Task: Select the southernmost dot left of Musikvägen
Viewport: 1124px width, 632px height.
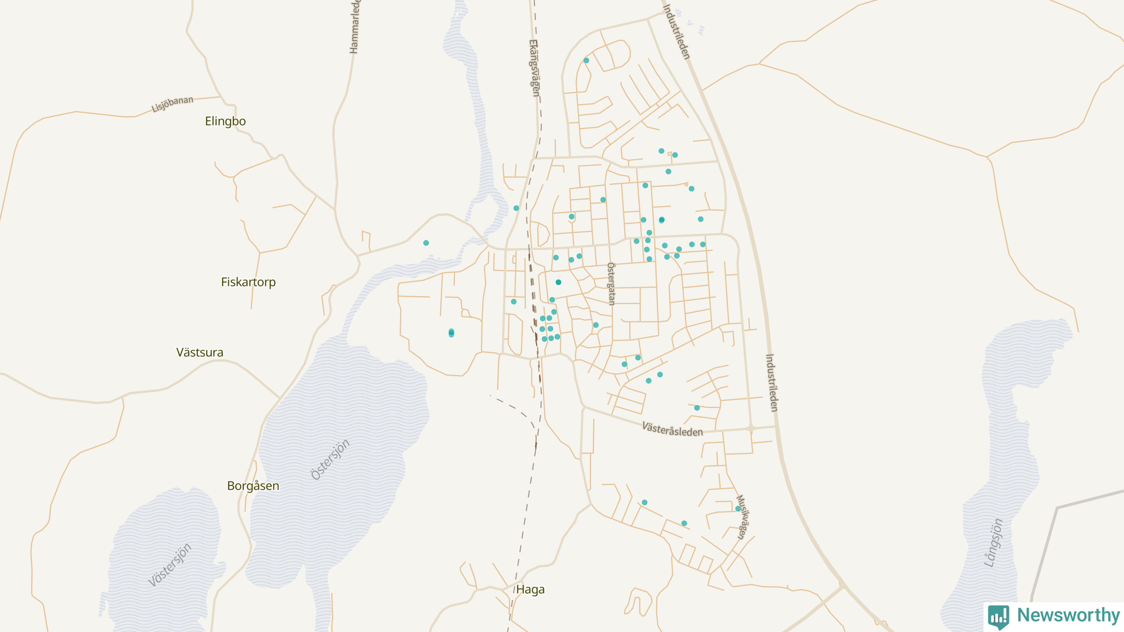Action: 684,523
